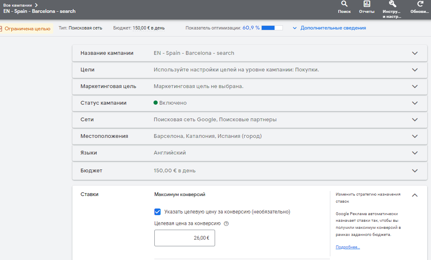Click the target CPA 26,00 € input field
This screenshot has height=260, width=431.
pos(184,238)
